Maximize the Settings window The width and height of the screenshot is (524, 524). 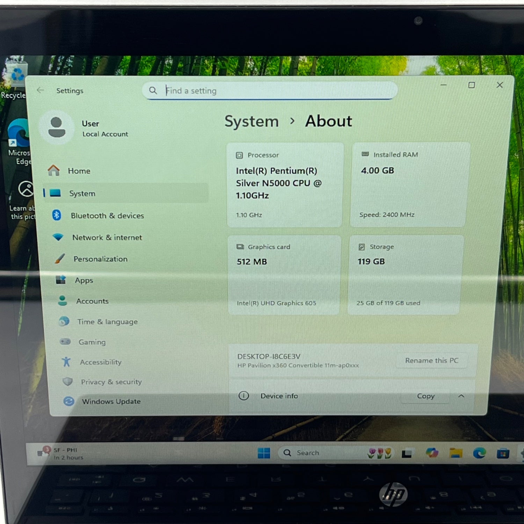coord(471,85)
